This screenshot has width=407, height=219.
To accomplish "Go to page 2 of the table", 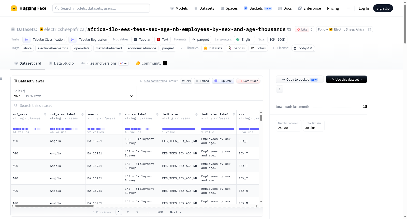I will 128,212.
